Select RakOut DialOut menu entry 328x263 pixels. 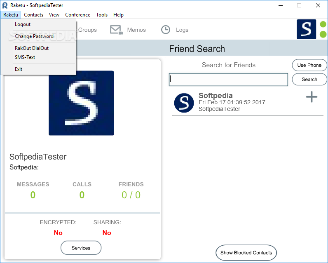coord(38,48)
